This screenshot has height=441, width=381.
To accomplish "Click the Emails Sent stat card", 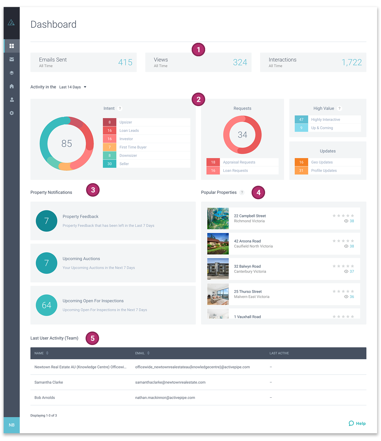I will click(84, 62).
